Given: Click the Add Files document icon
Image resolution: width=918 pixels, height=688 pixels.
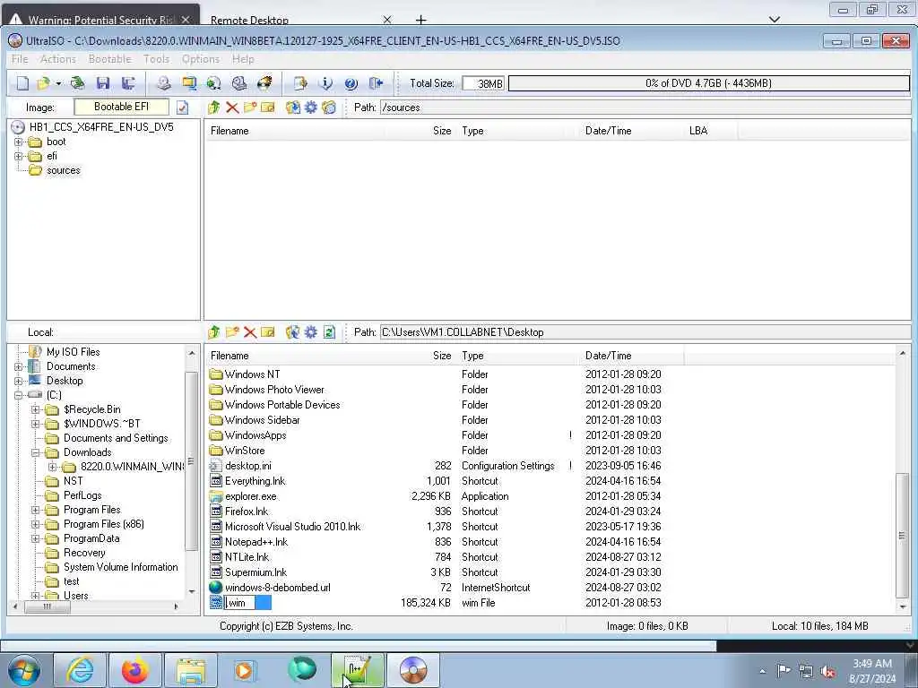Looking at the screenshot, I should (x=300, y=83).
